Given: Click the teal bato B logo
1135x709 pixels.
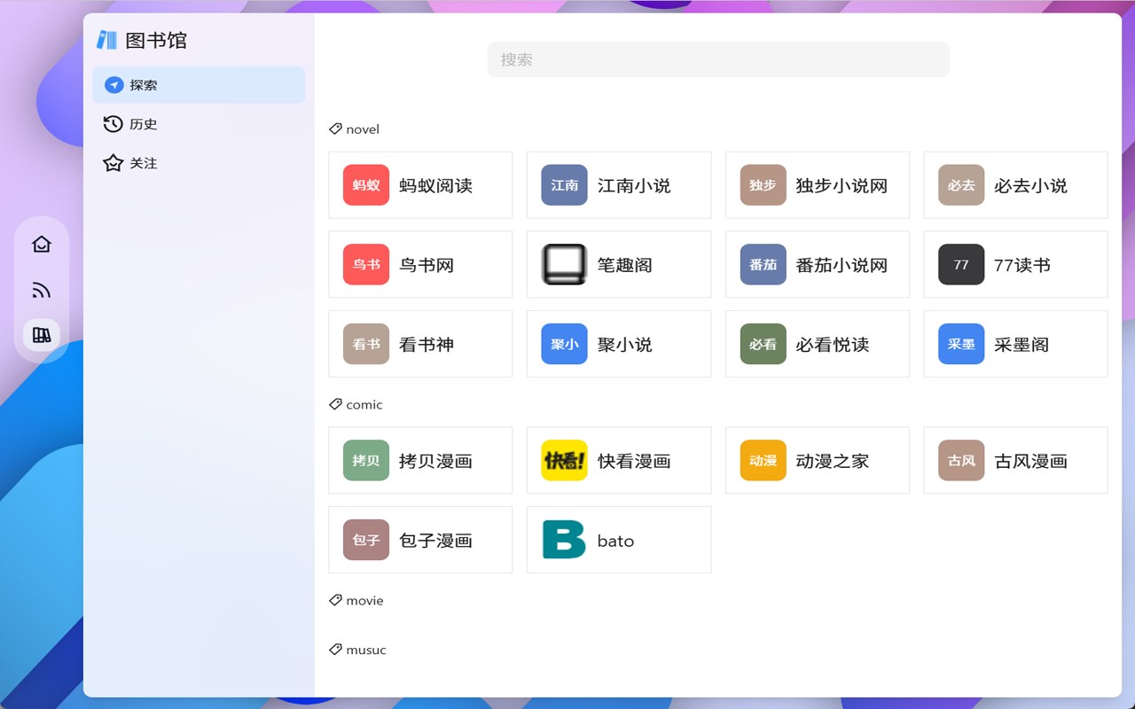Looking at the screenshot, I should pos(565,540).
